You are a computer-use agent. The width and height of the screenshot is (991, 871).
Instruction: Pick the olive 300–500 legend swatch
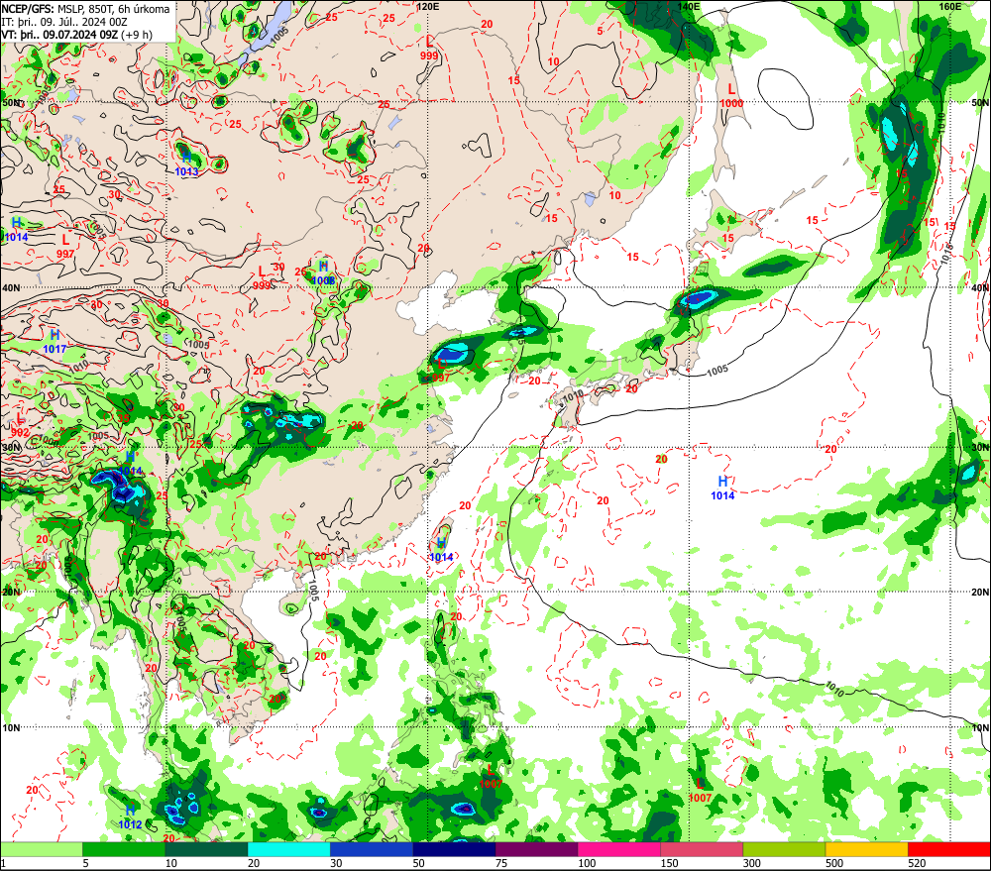click(x=784, y=849)
